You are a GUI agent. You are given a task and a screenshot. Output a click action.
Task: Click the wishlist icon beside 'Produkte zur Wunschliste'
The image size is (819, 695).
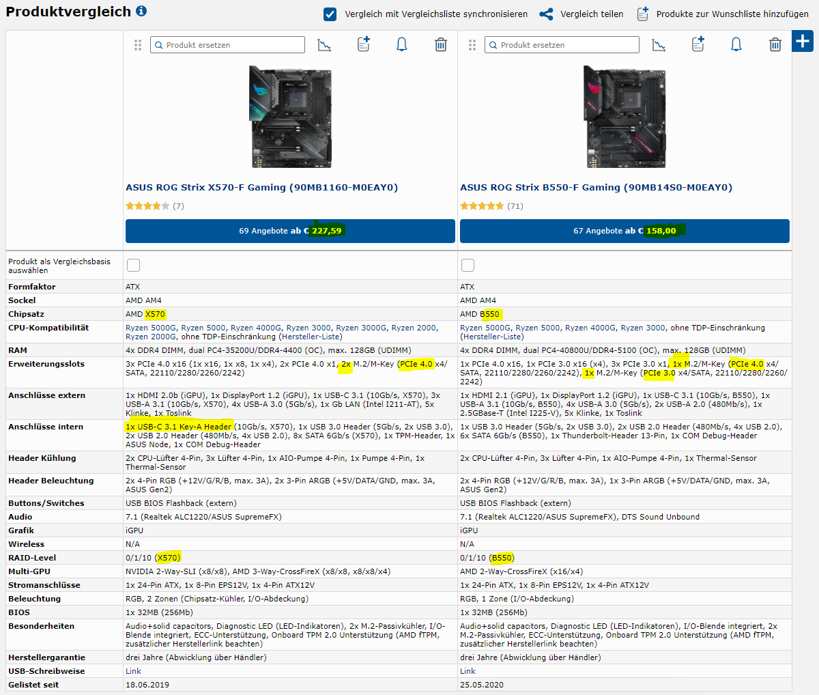point(643,14)
